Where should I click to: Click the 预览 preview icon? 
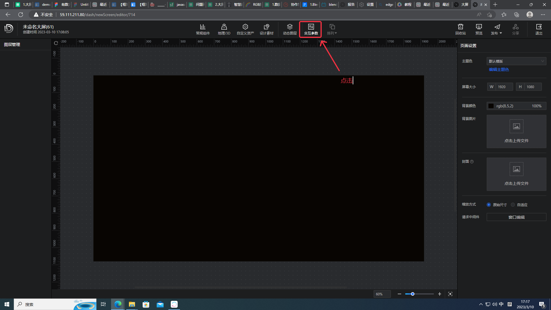[x=479, y=27]
